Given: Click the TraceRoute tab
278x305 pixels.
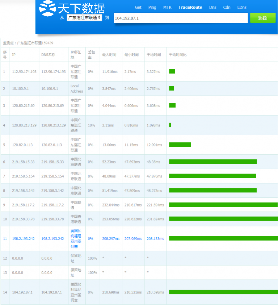Looking at the screenshot, I should [190, 7].
